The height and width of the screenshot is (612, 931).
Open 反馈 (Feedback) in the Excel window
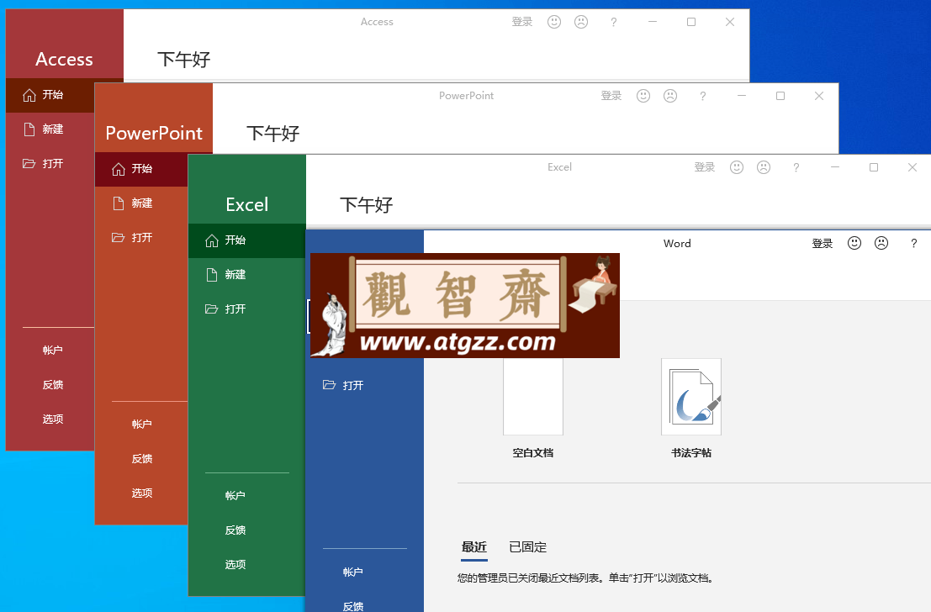pyautogui.click(x=235, y=530)
